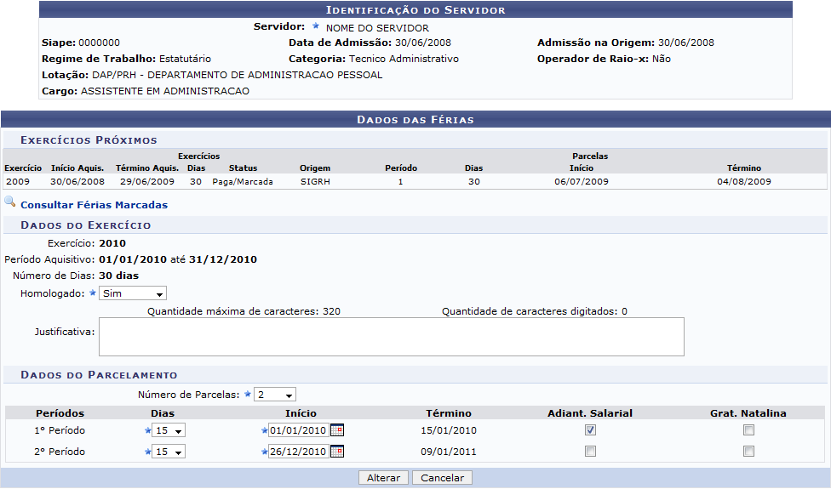Uncheck Adiant. Salarial for 1º Período

590,430
